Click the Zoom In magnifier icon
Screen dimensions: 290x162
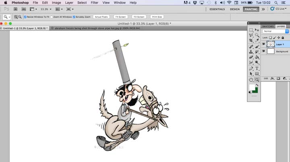pos(16,17)
